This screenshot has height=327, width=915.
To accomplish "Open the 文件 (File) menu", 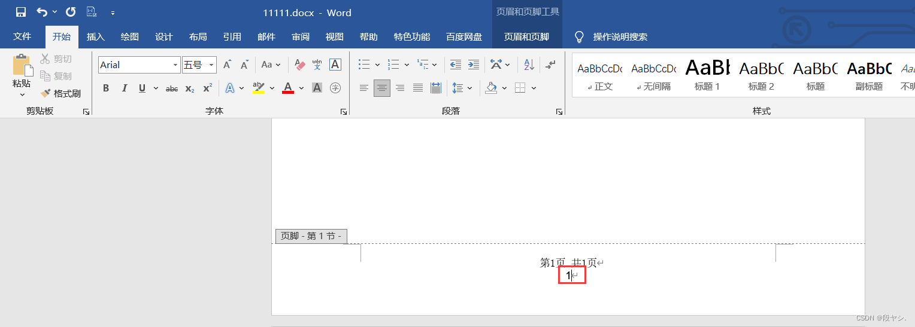I will point(22,36).
